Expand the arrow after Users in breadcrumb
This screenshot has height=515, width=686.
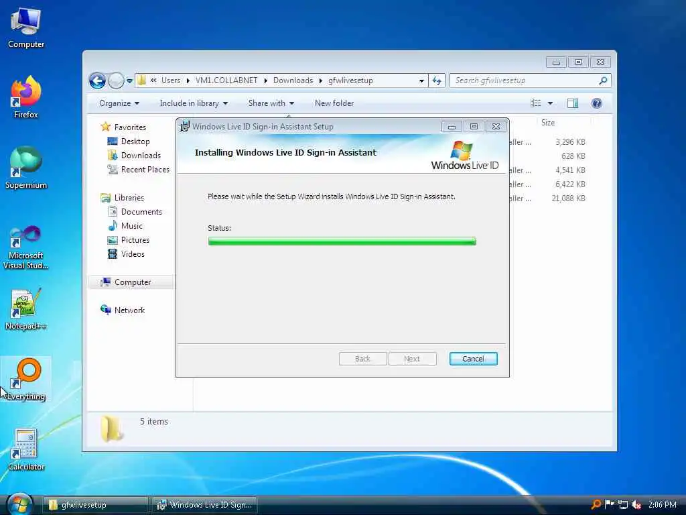pos(188,80)
